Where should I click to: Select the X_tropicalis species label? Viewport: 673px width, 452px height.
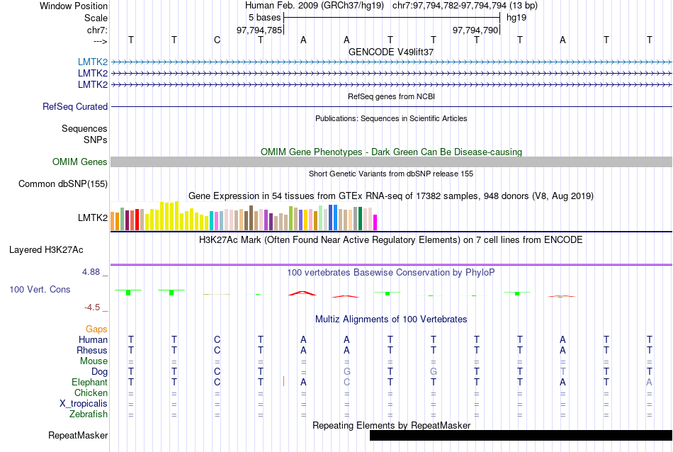pos(84,404)
